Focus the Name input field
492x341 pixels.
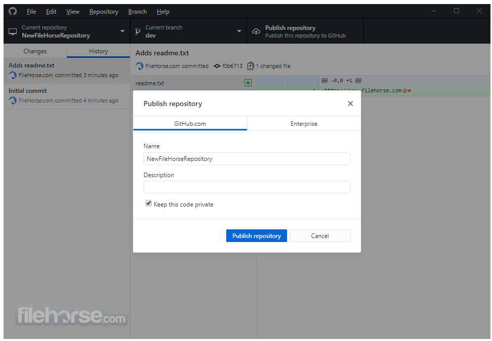[247, 158]
